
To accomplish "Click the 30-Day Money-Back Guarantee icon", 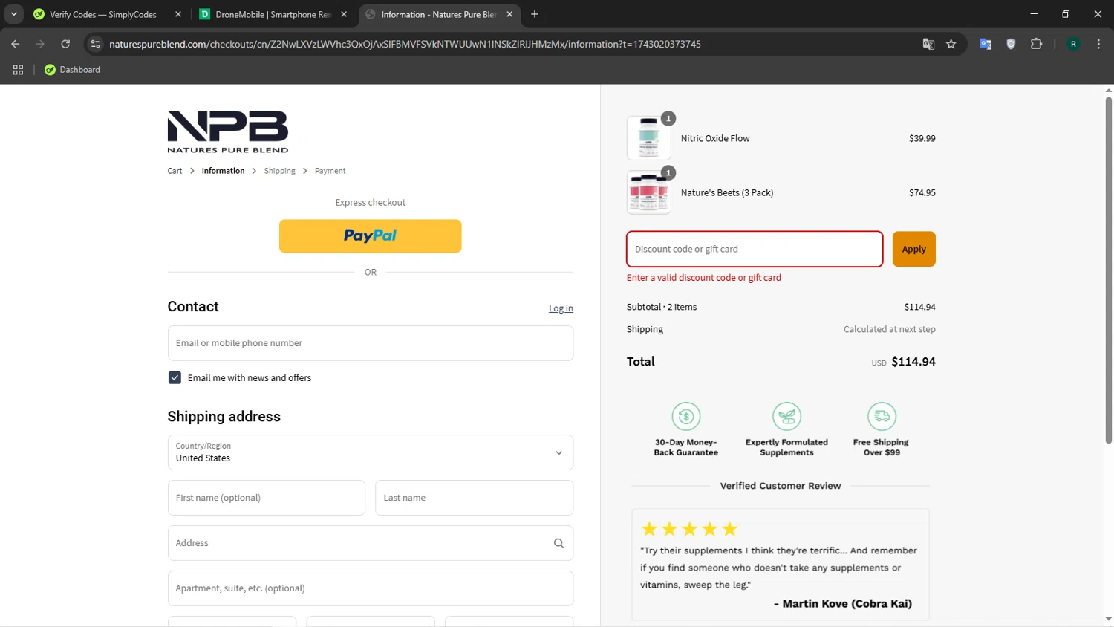I will pyautogui.click(x=685, y=416).
